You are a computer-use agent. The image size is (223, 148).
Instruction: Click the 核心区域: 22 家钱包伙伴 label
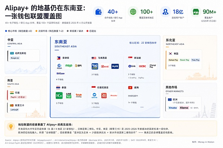coord(143,43)
